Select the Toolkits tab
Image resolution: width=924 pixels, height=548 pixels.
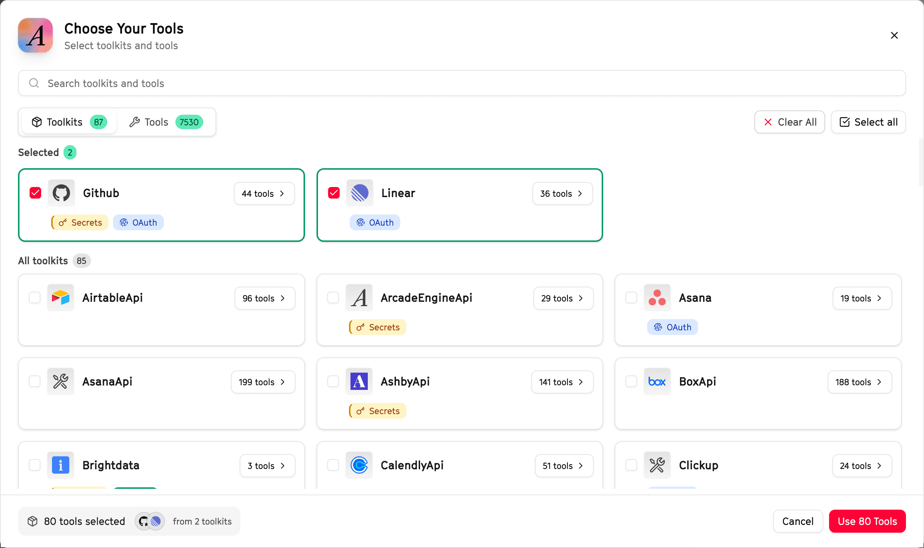coord(69,122)
